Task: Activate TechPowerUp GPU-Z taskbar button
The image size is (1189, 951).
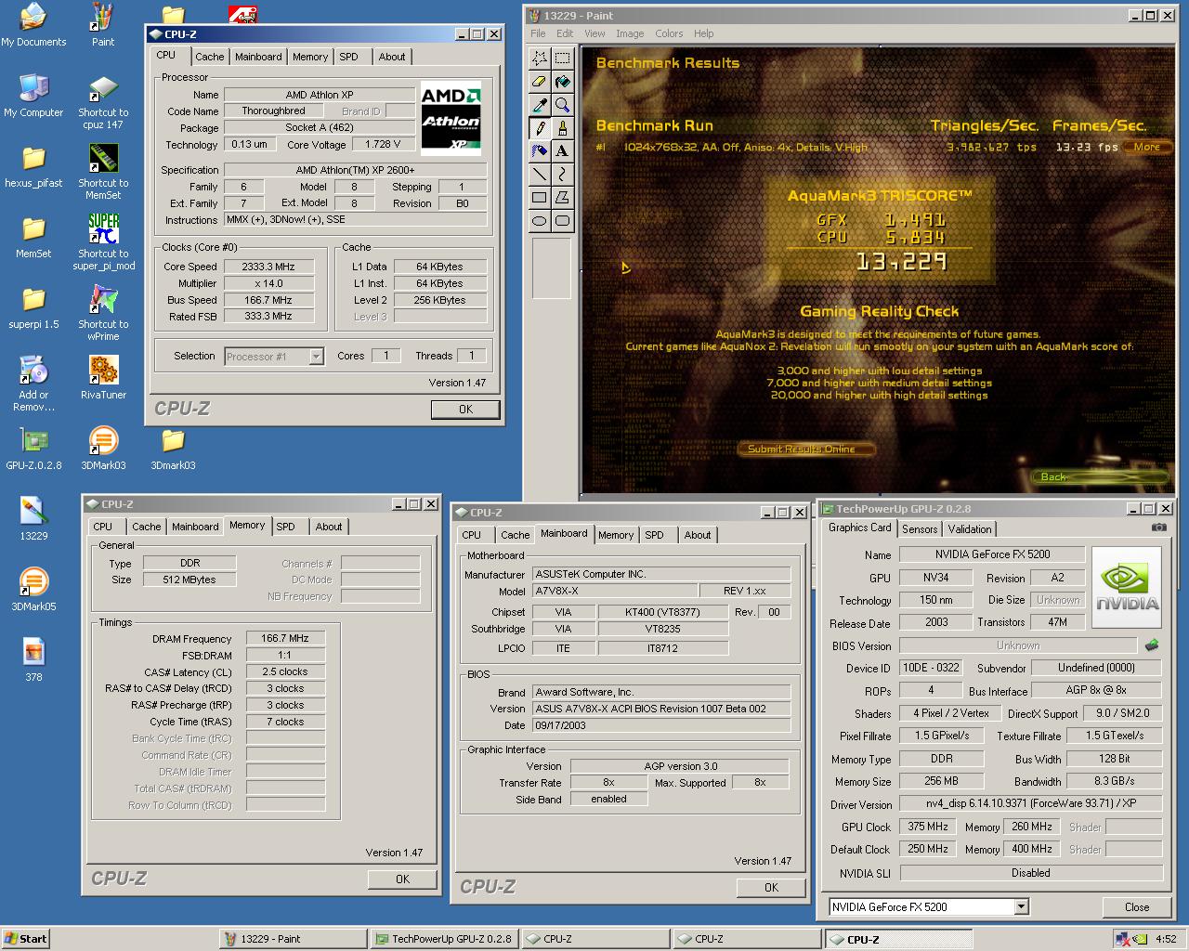Action: pos(444,938)
